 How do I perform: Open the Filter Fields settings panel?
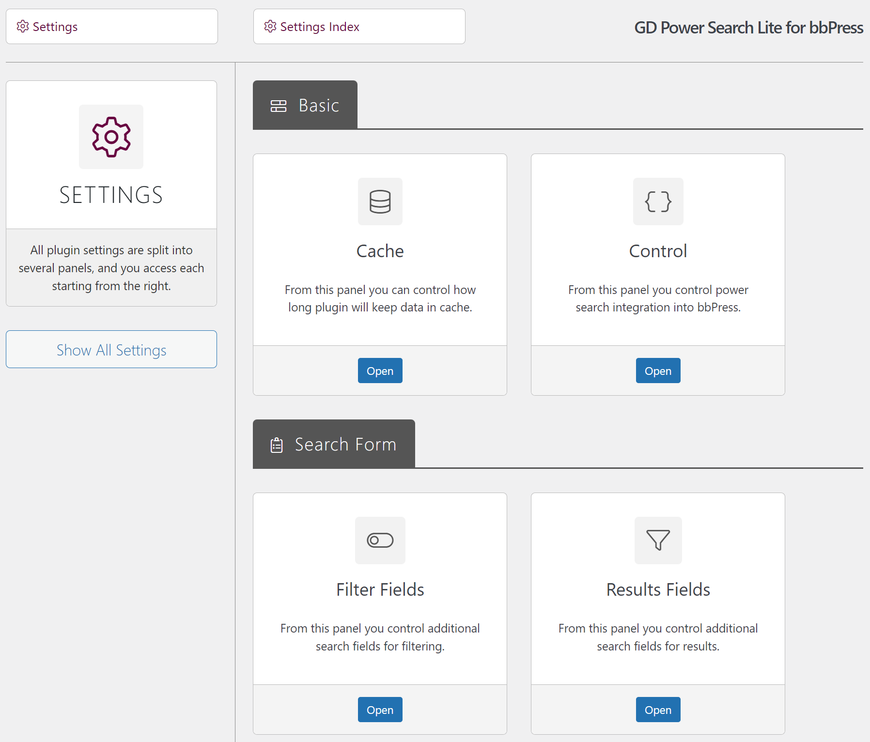[380, 710]
